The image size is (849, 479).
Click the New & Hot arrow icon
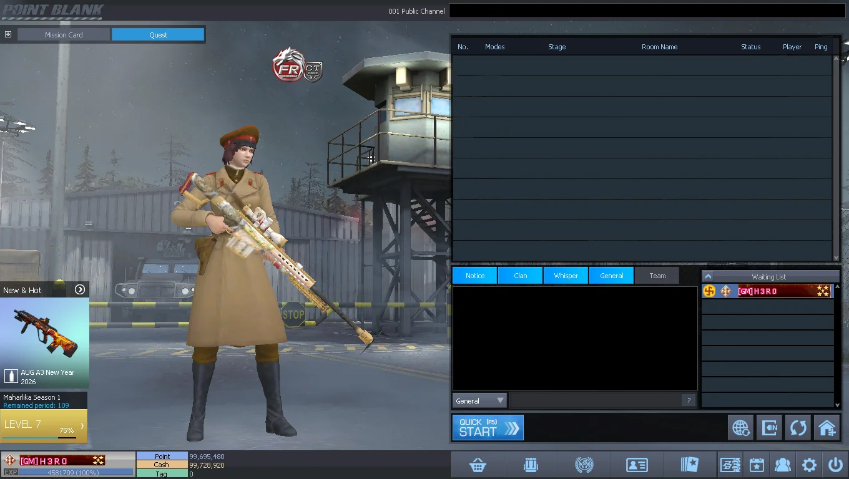click(x=80, y=289)
